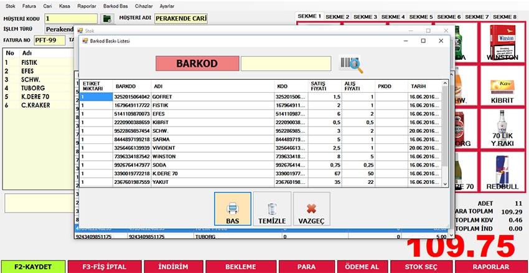529x273 pixels.
Task: Click the BEKLEME button
Action: coord(241,267)
